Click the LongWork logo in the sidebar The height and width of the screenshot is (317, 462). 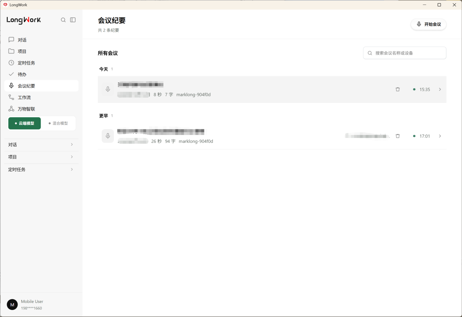coord(23,20)
